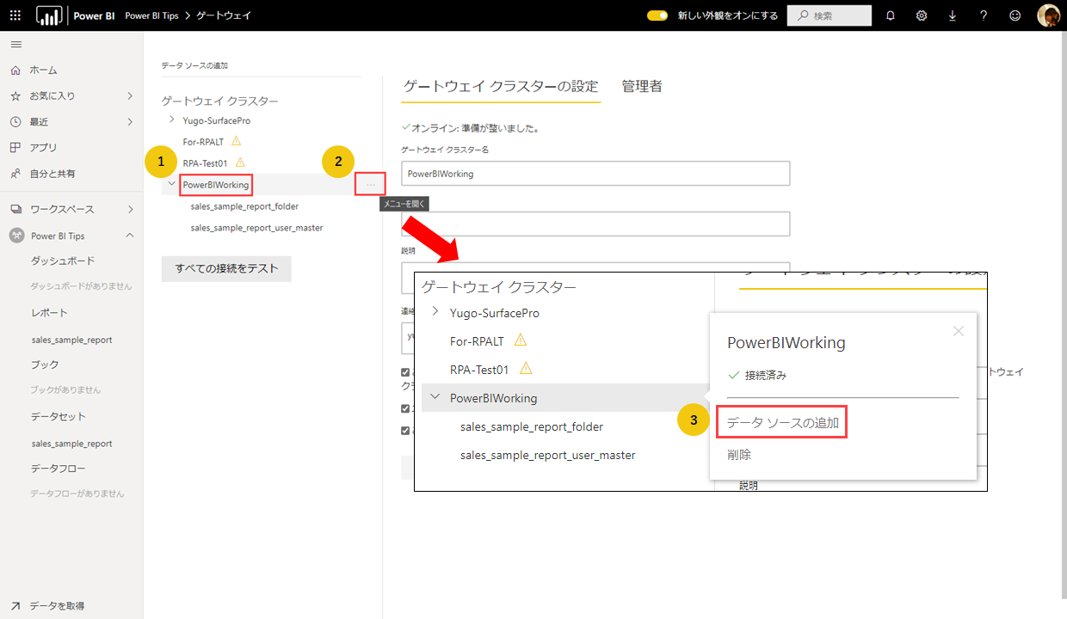This screenshot has height=619, width=1067.
Task: Expand the お気に入り flyout chevron
Action: point(130,95)
